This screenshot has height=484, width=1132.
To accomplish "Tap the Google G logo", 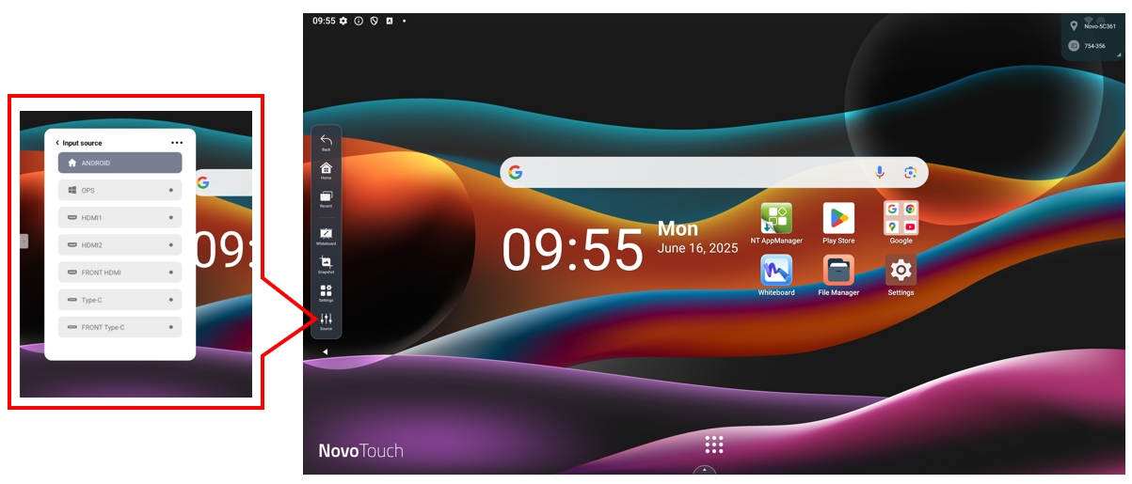I will coord(515,172).
